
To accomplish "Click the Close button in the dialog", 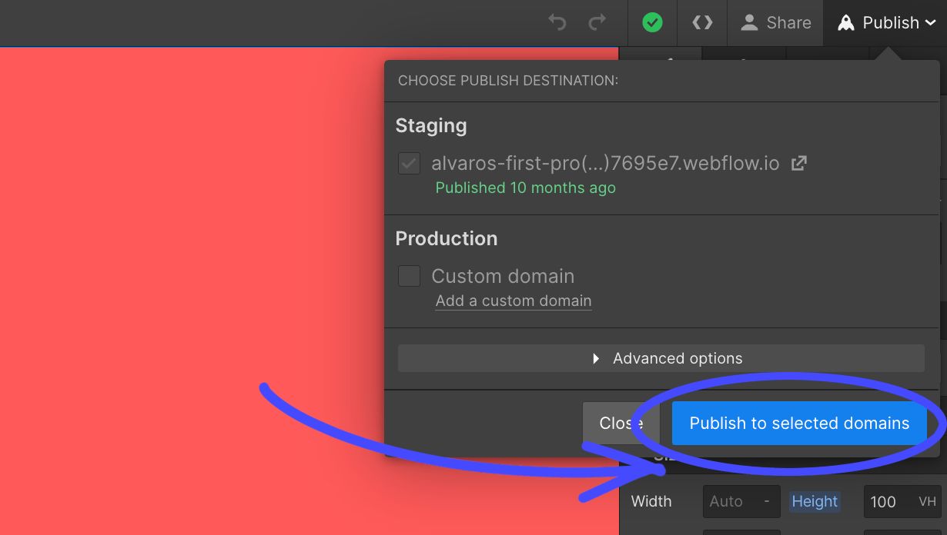I will [x=621, y=423].
